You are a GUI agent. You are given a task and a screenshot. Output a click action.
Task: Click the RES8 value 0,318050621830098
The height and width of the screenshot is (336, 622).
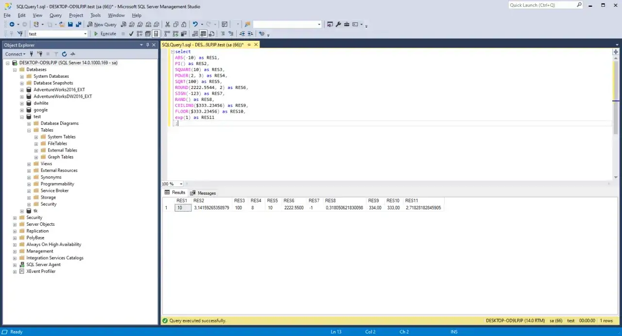coord(344,208)
